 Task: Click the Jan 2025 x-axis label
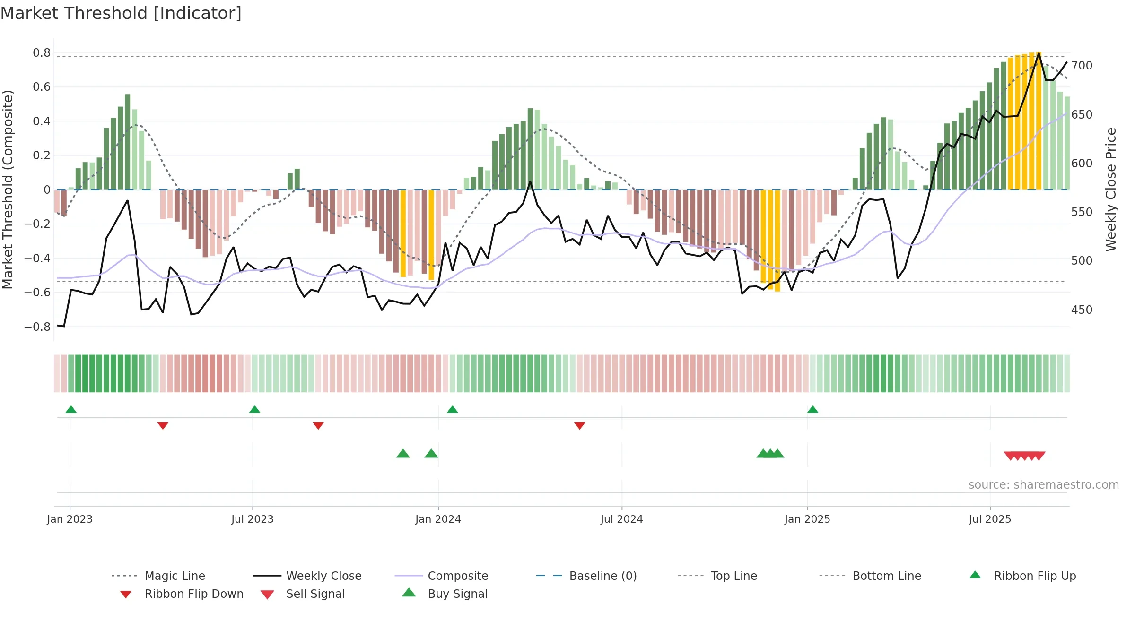point(808,519)
